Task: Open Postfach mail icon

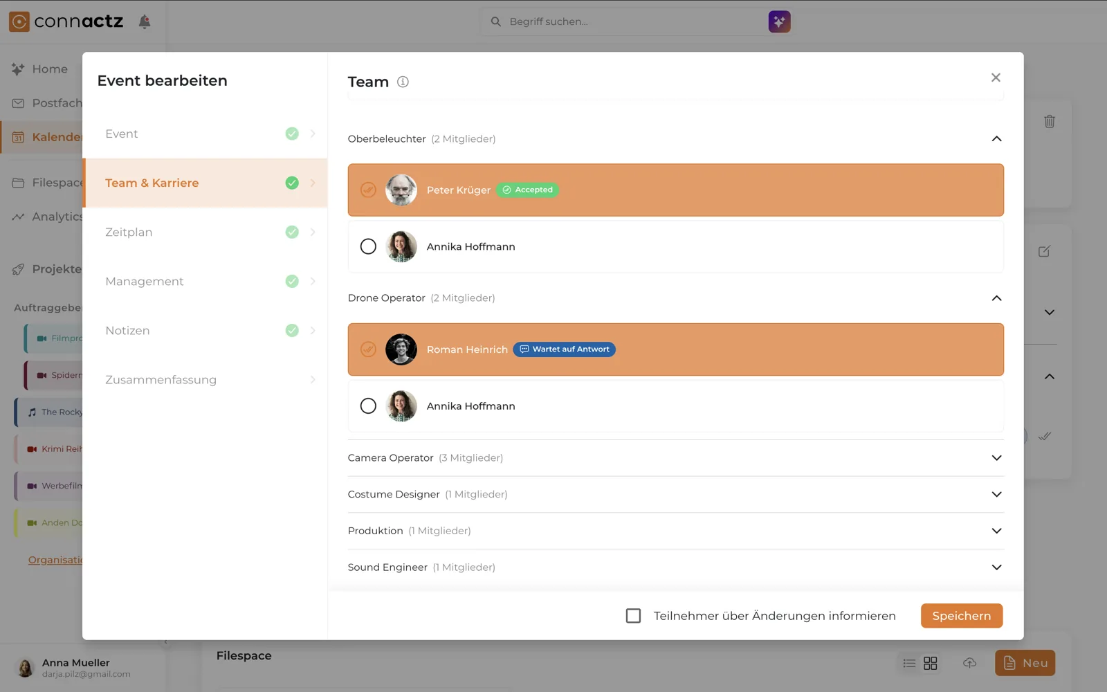Action: click(x=19, y=103)
